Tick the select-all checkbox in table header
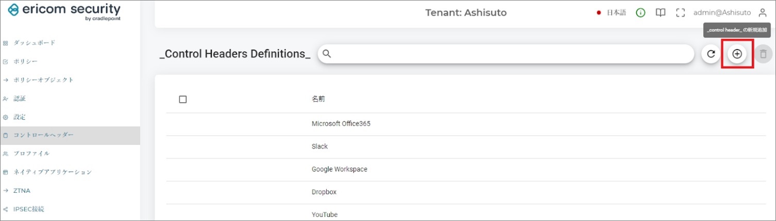Image resolution: width=776 pixels, height=221 pixels. [182, 99]
